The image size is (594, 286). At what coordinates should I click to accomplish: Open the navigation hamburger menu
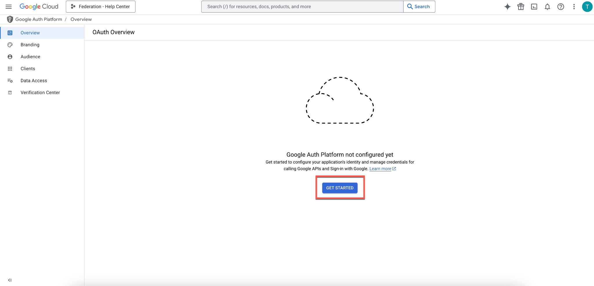coord(9,6)
